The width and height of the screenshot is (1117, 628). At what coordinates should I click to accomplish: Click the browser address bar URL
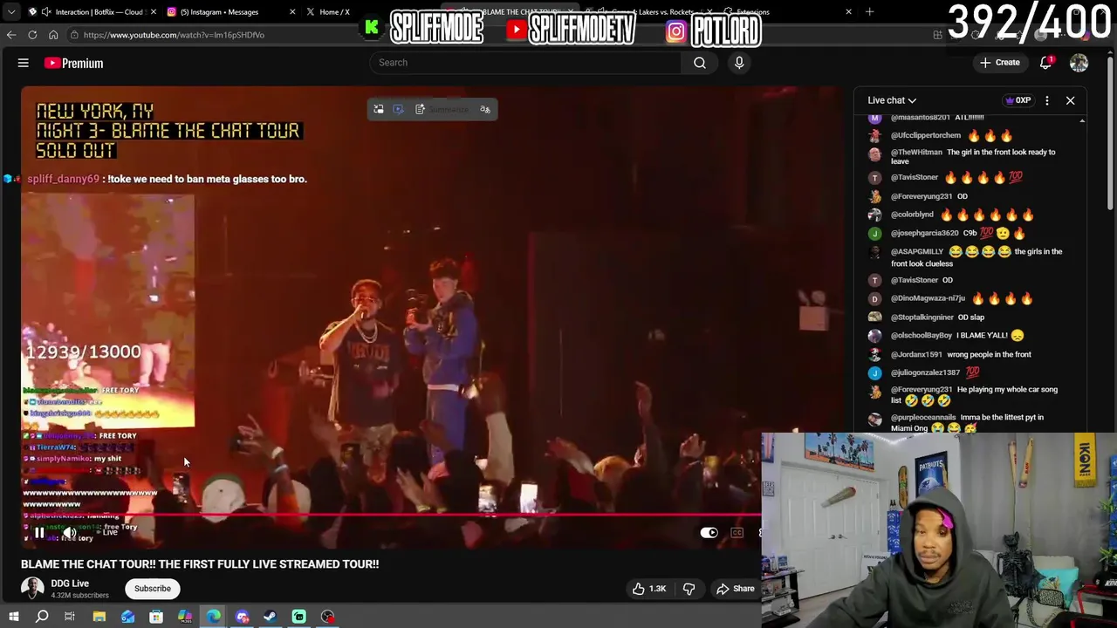(174, 35)
